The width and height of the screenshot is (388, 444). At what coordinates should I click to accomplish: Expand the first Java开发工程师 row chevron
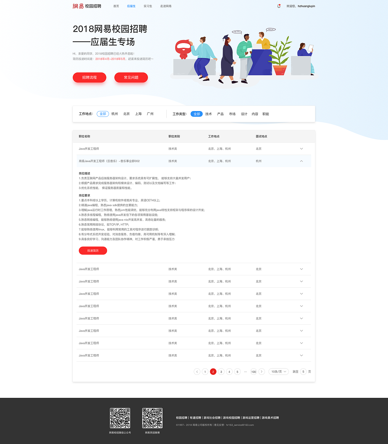click(x=301, y=149)
